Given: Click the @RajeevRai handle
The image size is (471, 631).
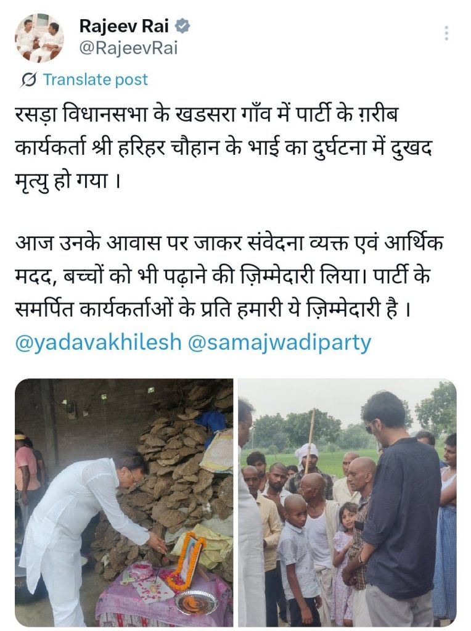Looking at the screenshot, I should tap(128, 48).
